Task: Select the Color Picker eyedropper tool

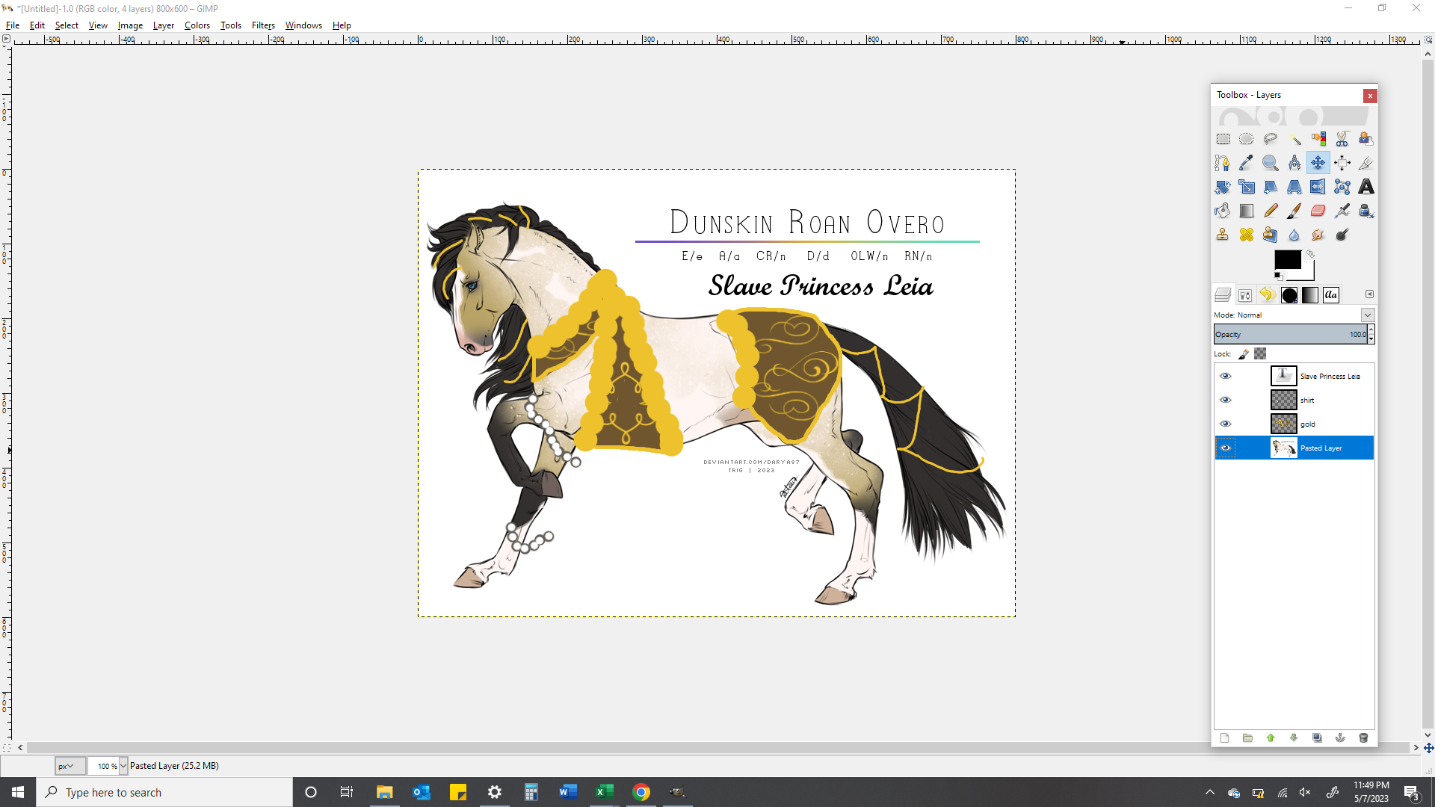Action: 1247,163
